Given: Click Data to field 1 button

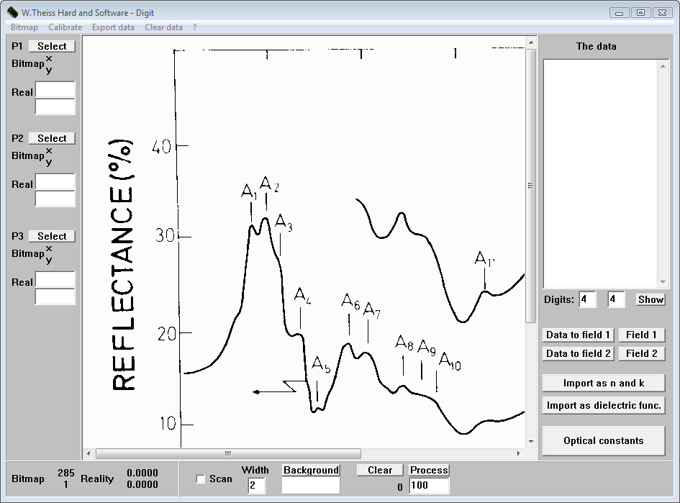Looking at the screenshot, I should point(578,335).
